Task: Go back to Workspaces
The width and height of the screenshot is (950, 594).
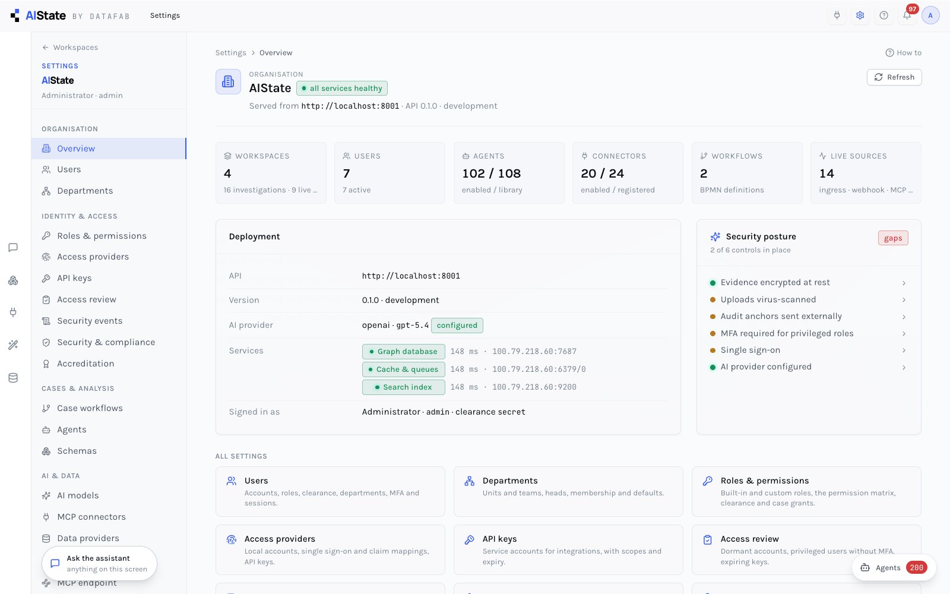Action: (x=70, y=48)
